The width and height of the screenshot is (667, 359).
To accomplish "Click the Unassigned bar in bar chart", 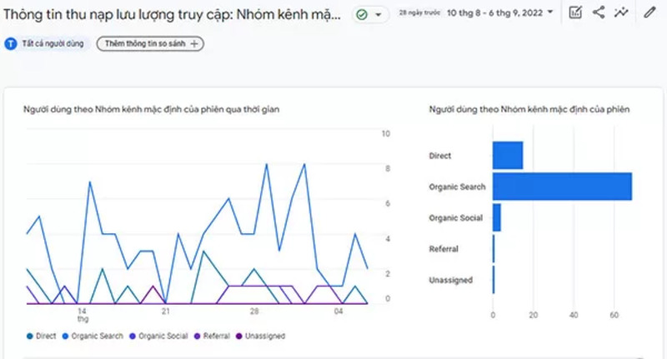I will point(494,280).
